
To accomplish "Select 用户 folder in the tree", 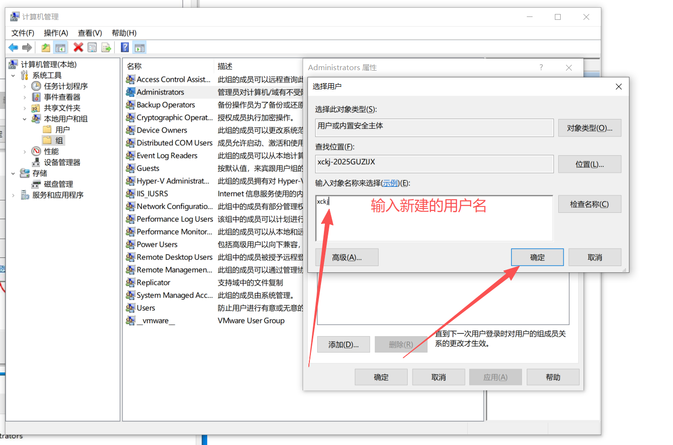I will point(62,130).
